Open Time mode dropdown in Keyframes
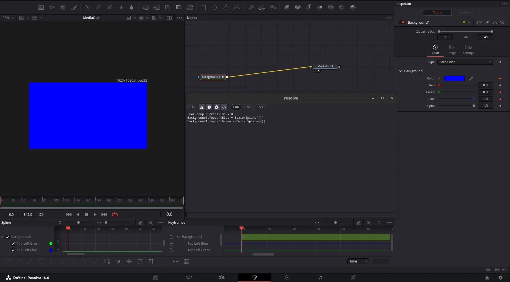 click(x=358, y=261)
